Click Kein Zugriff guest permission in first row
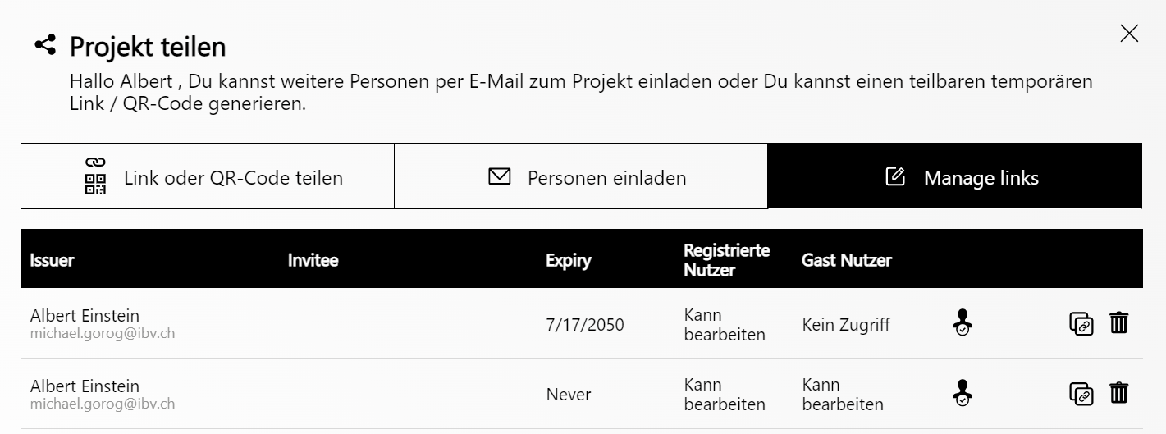Image resolution: width=1166 pixels, height=434 pixels. tap(845, 325)
